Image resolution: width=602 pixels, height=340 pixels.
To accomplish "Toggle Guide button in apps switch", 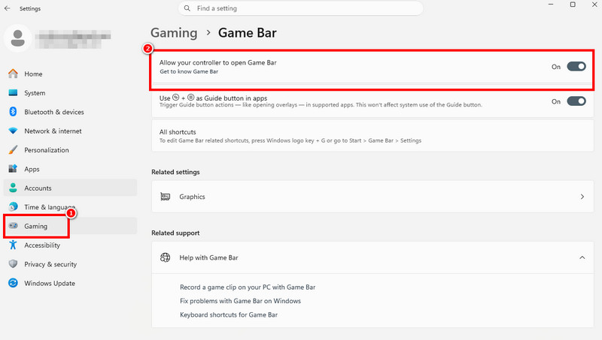I will pos(576,101).
